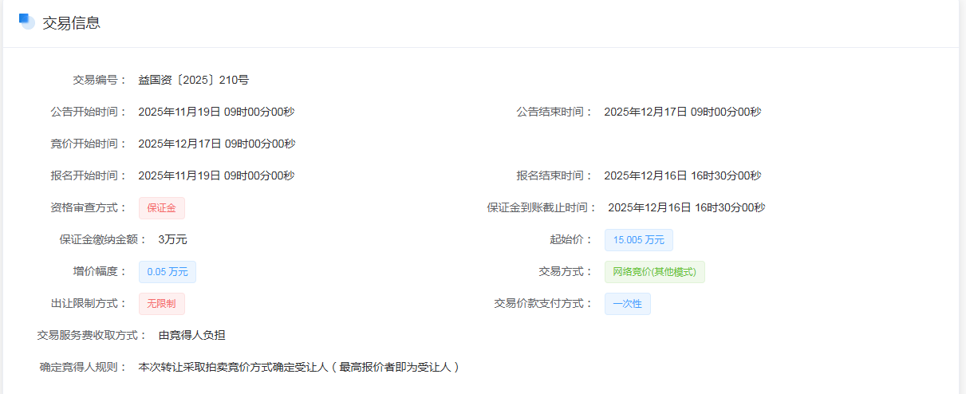Click the 0.05 万元 increment tag
966x394 pixels.
168,272
